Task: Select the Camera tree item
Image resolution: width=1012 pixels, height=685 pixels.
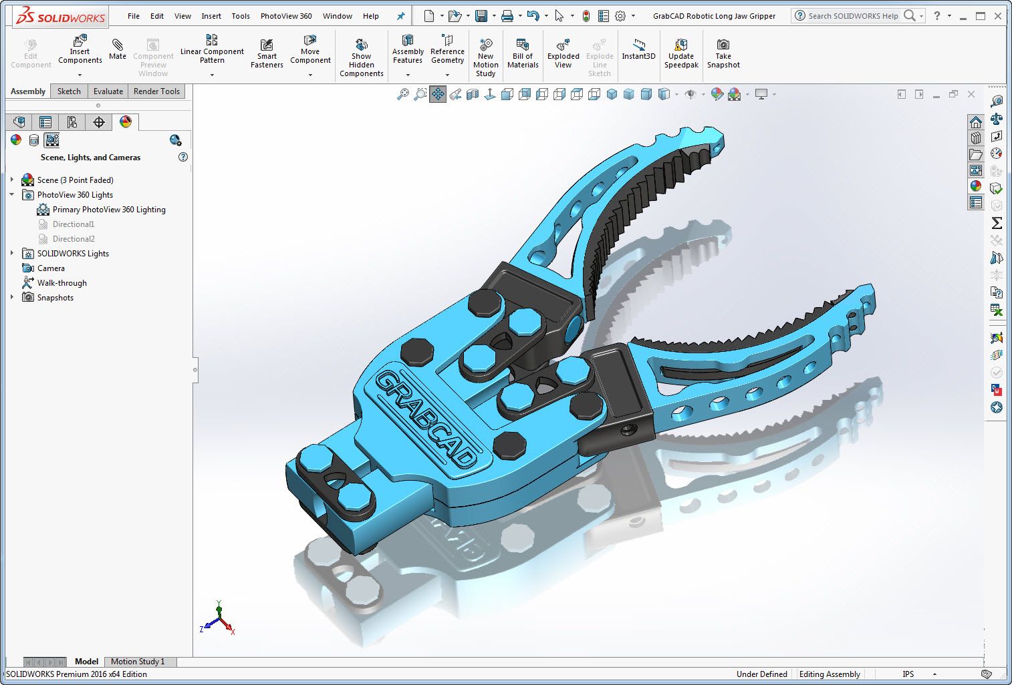Action: point(43,268)
